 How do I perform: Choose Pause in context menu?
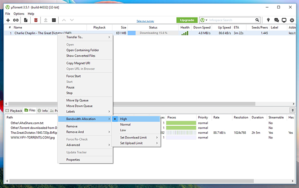pos(85,87)
